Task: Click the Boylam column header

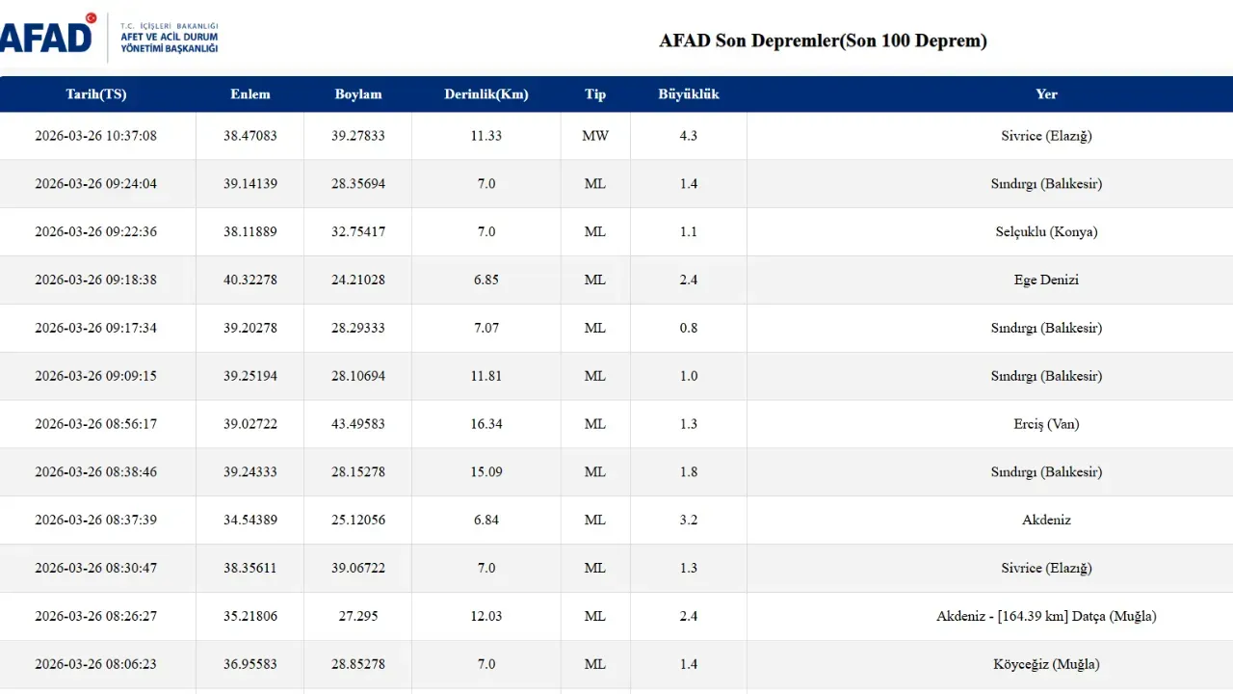Action: [358, 94]
